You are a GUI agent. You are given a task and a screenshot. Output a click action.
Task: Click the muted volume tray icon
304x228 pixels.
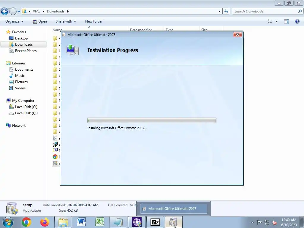(x=274, y=222)
